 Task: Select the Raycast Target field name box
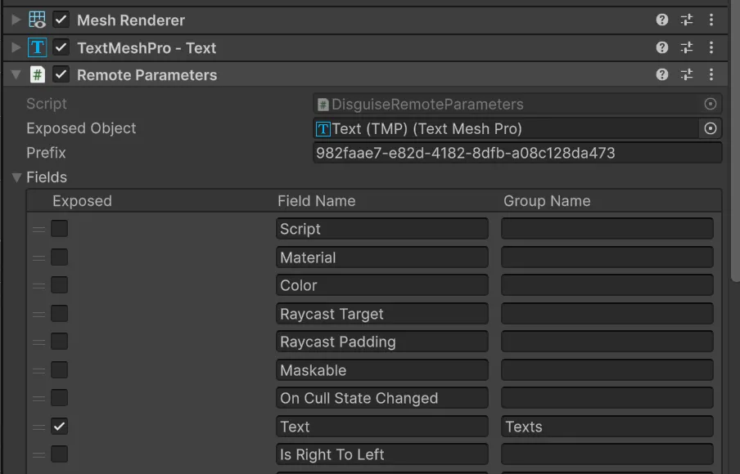coord(381,313)
